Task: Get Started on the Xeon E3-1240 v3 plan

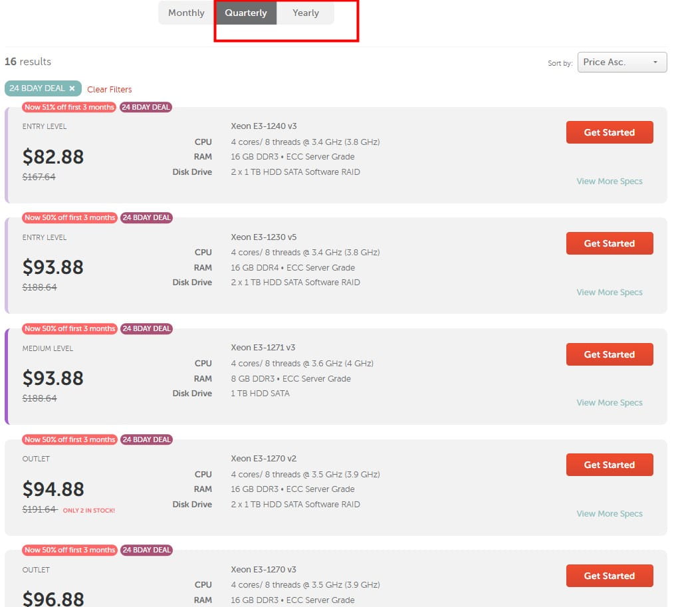Action: (x=609, y=132)
